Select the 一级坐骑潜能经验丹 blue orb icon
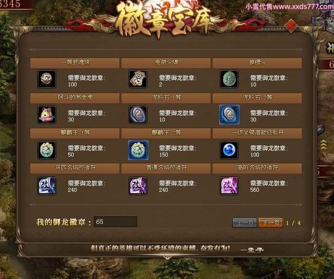The image size is (334, 279). click(229, 150)
